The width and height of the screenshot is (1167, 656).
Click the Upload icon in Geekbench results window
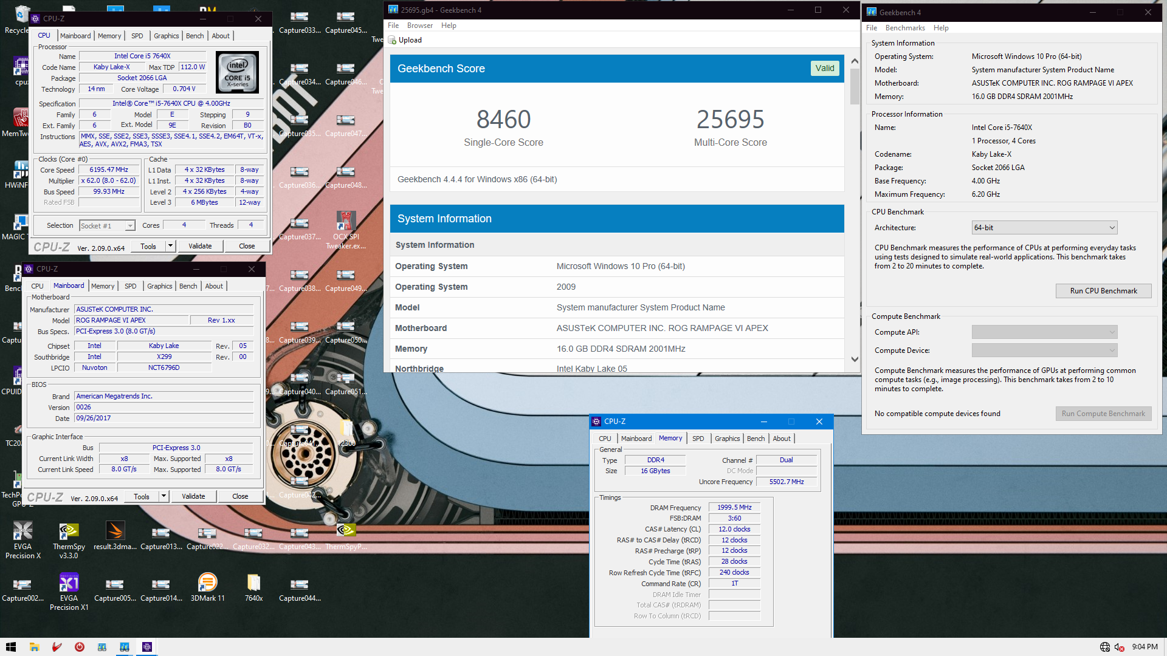click(x=393, y=40)
